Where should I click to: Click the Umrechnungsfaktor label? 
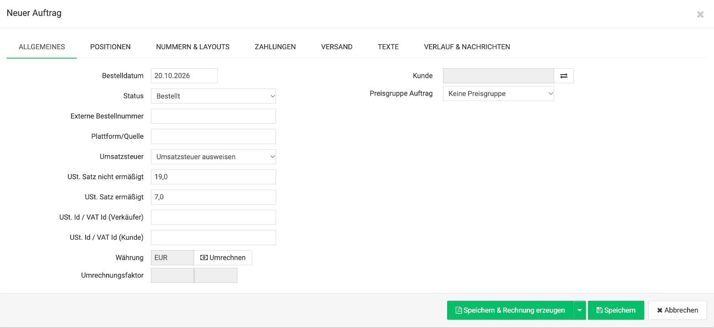point(112,275)
